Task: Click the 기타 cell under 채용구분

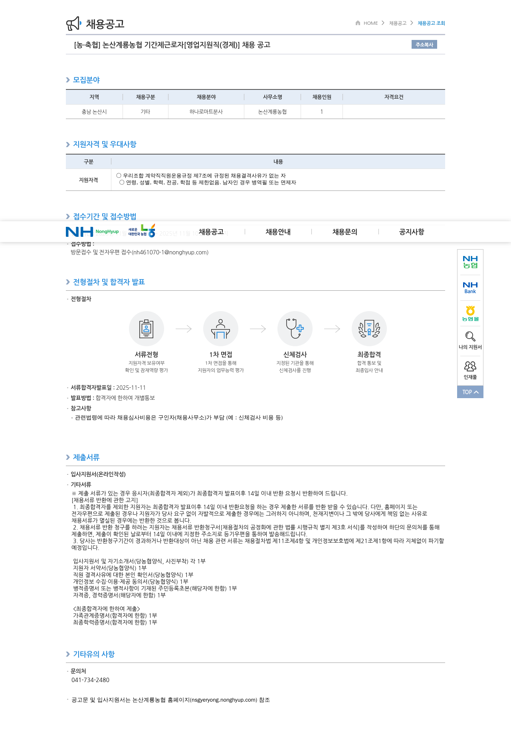Action: pyautogui.click(x=145, y=112)
